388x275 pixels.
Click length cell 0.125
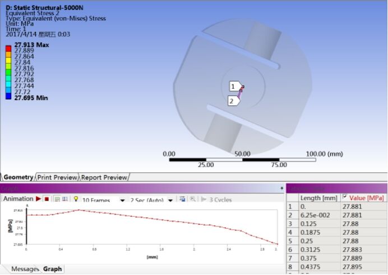(x=320, y=224)
